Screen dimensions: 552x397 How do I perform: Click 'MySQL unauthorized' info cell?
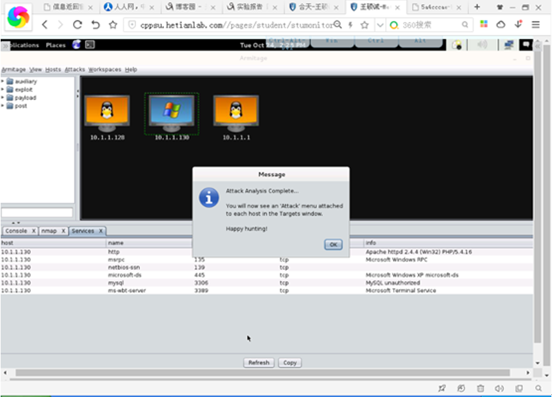[x=393, y=283]
